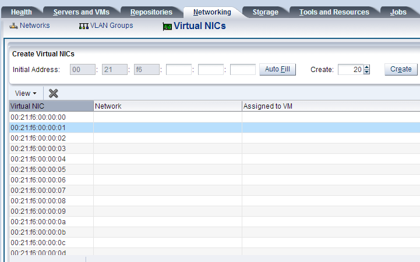Click the VLAN Groups icon
The width and height of the screenshot is (420, 262).
click(83, 26)
